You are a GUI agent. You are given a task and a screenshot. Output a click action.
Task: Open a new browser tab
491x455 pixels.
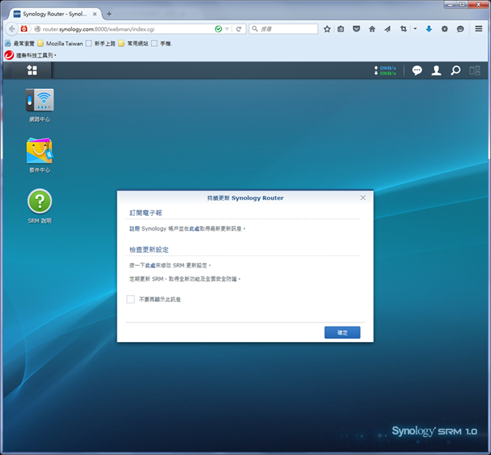[109, 14]
